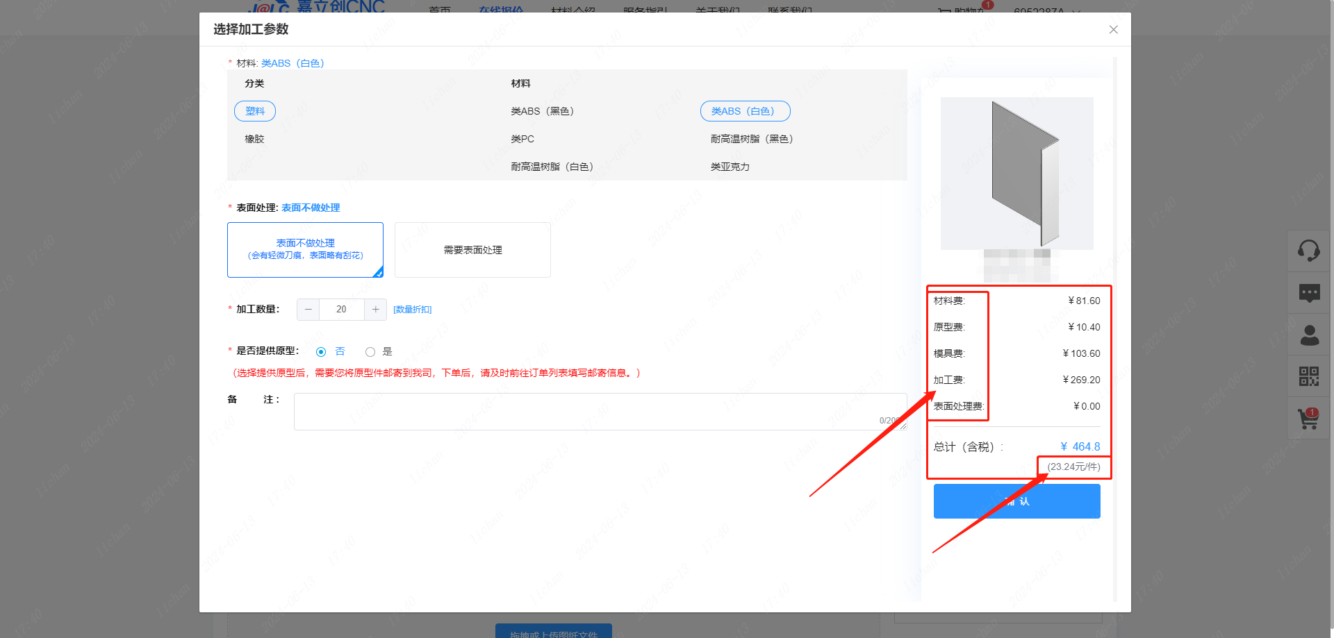Viewport: 1334px width, 638px height.
Task: Click the 3D part preview thumbnail
Action: click(1016, 174)
